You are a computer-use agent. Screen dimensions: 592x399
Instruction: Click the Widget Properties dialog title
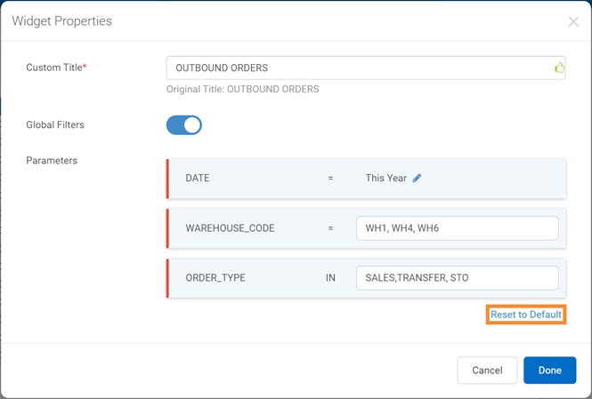[62, 21]
